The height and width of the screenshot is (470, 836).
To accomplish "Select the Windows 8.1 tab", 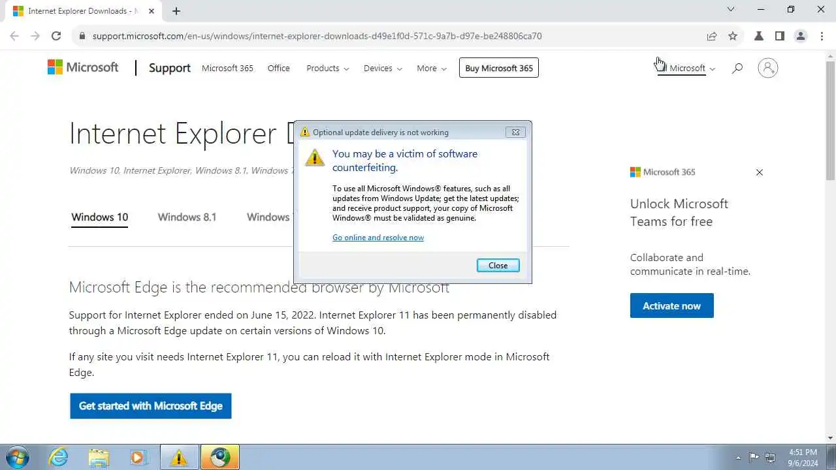I will click(x=187, y=217).
